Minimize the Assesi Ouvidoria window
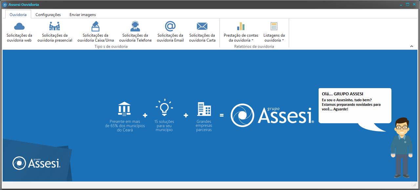The width and height of the screenshot is (420, 190). [401, 5]
